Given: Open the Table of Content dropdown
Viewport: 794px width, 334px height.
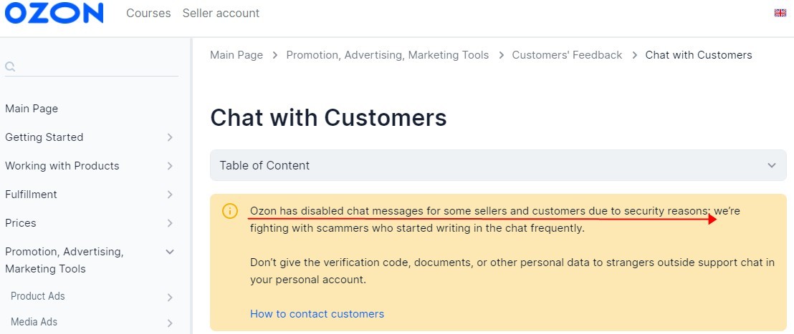Looking at the screenshot, I should (498, 165).
